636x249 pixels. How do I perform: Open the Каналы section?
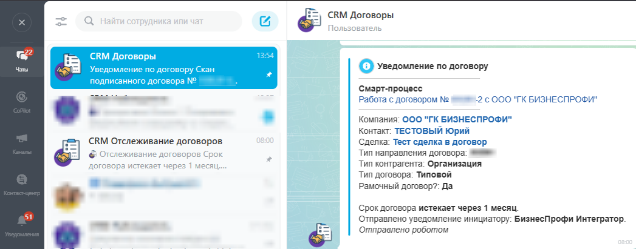pyautogui.click(x=22, y=143)
